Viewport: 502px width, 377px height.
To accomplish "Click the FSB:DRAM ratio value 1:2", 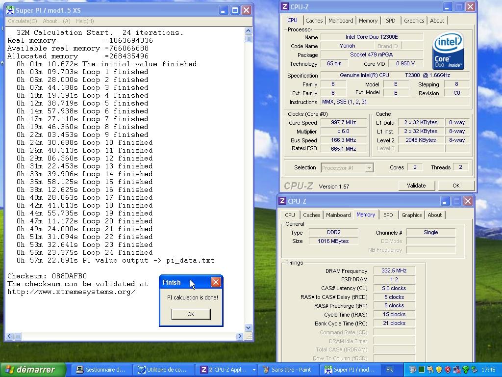I will [x=394, y=279].
